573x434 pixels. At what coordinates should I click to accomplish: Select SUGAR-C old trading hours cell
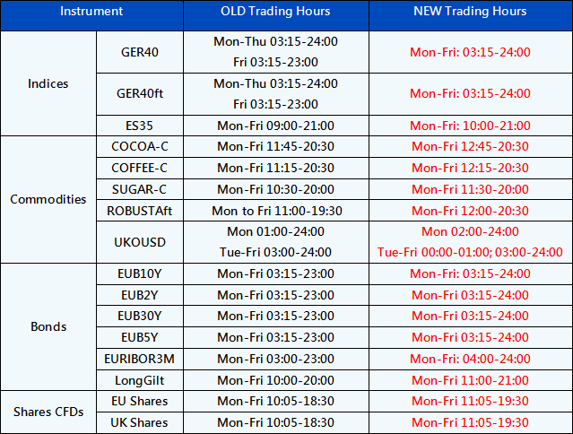pos(275,189)
